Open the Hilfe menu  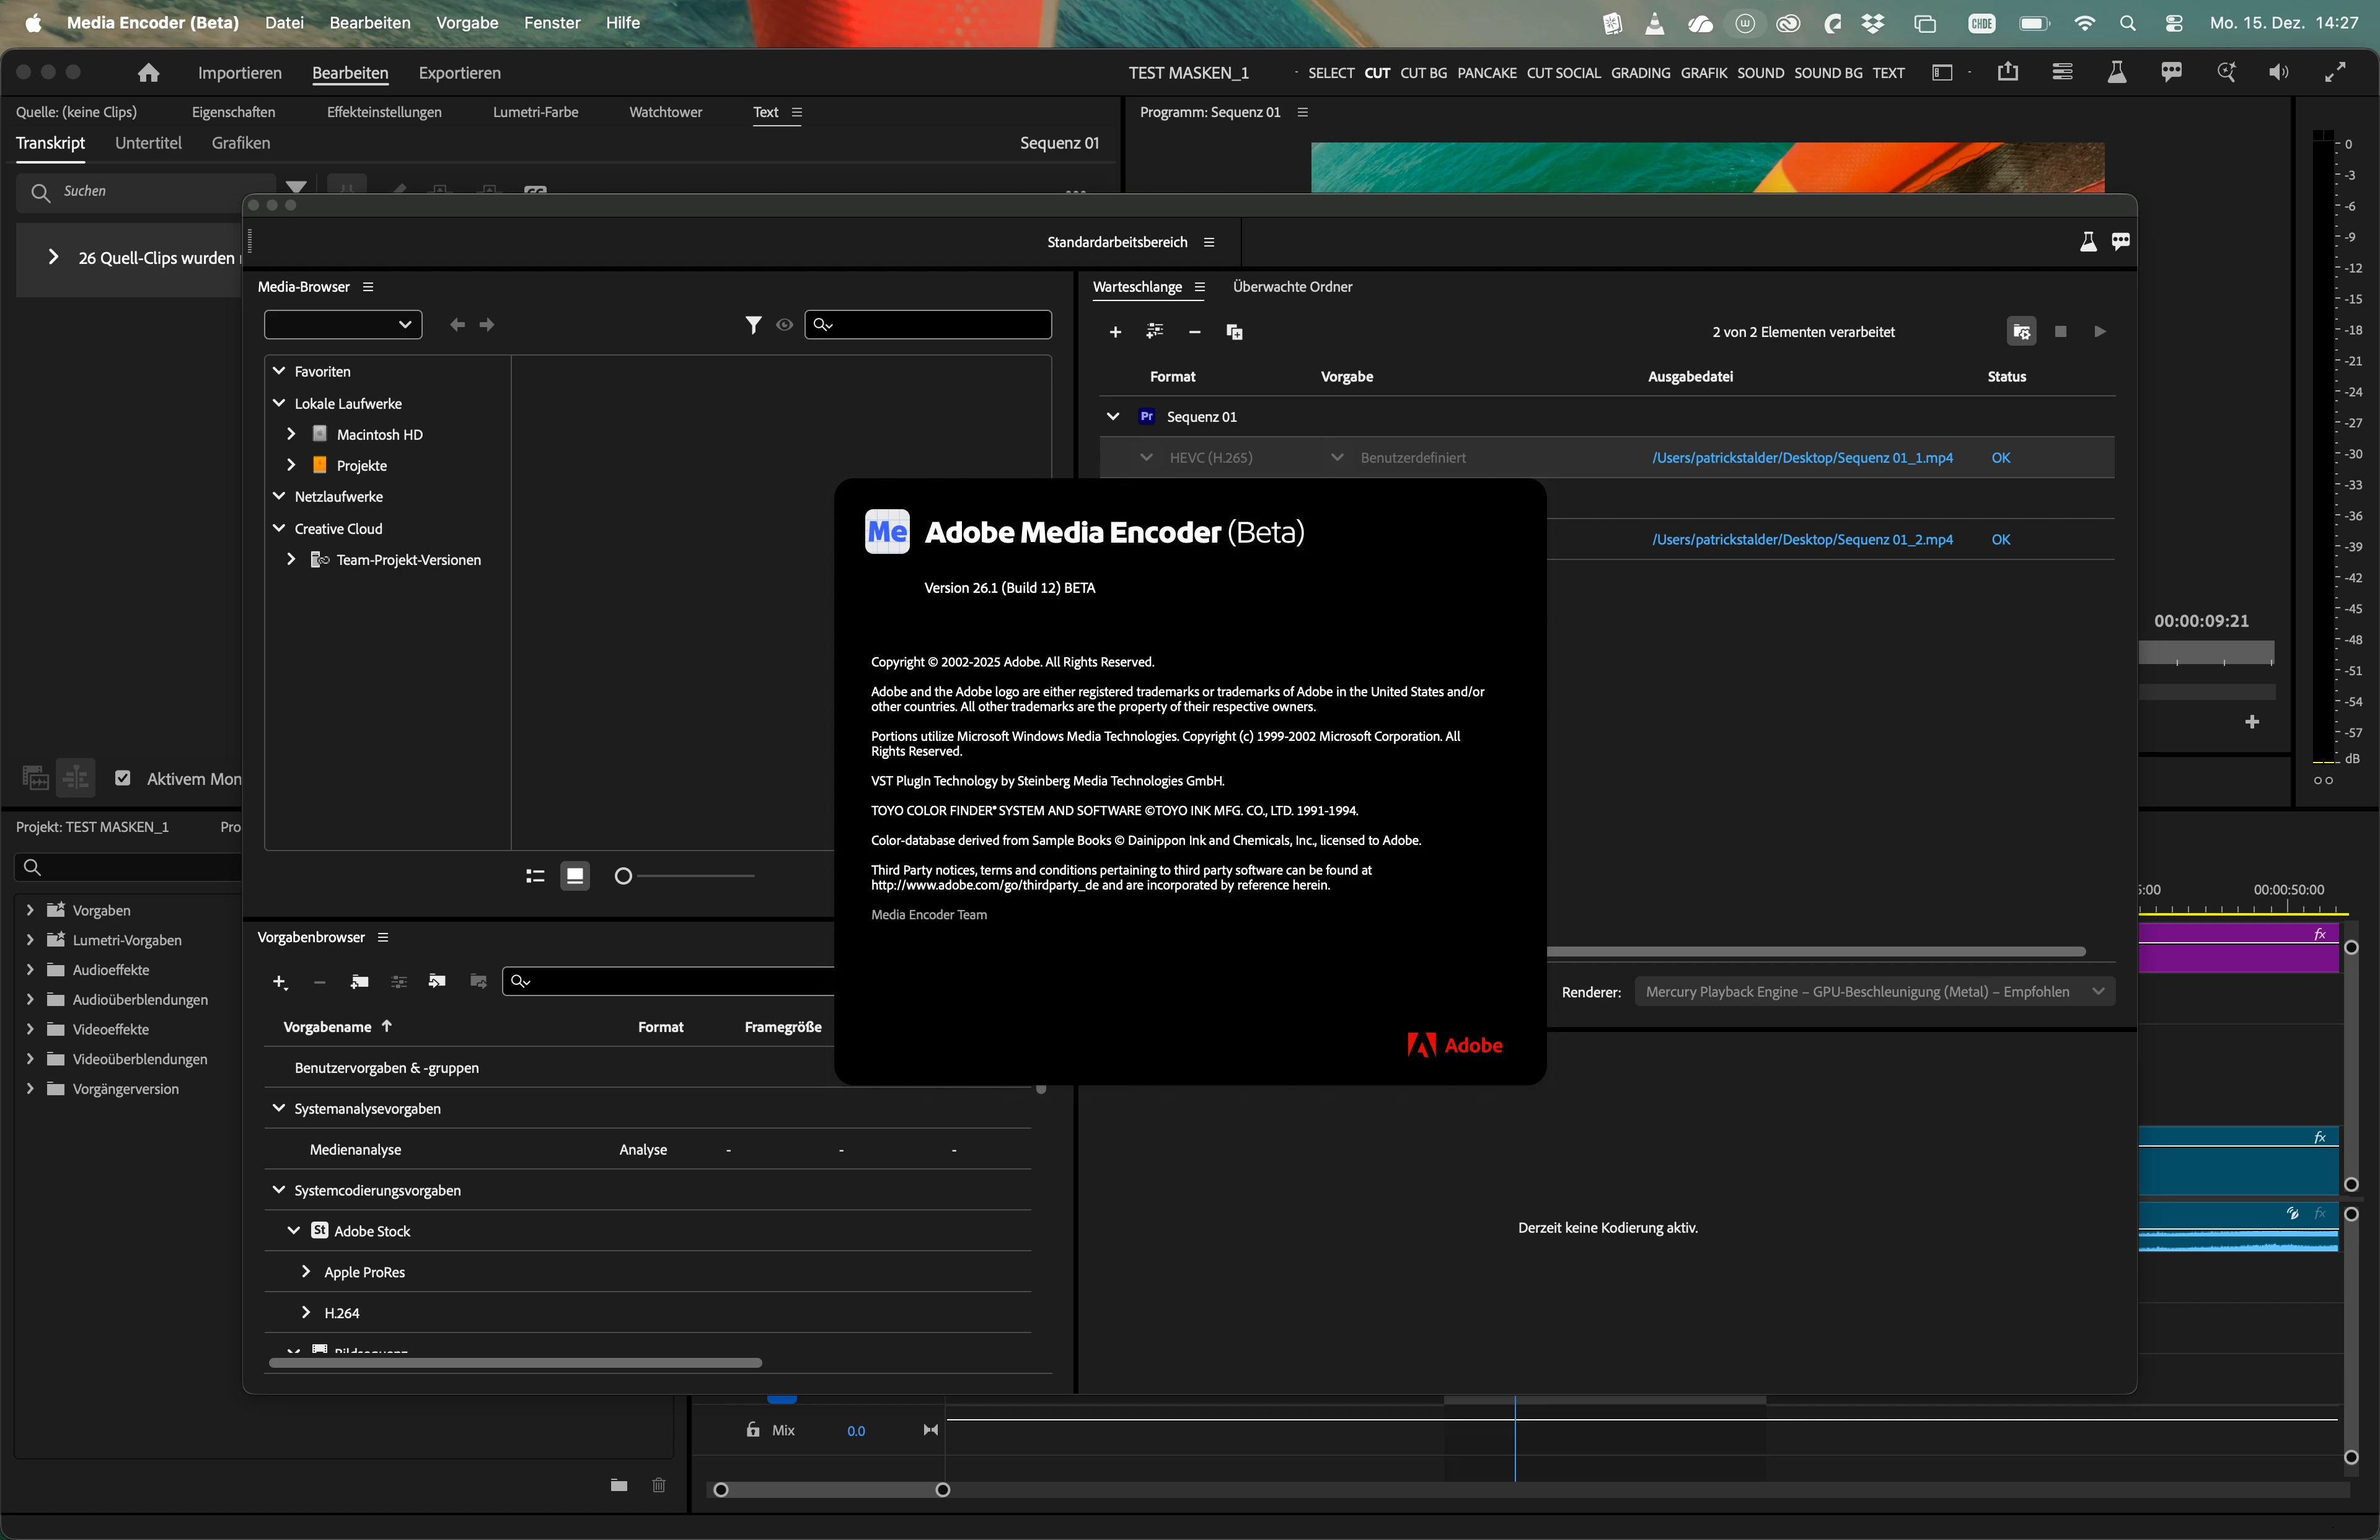pos(622,23)
